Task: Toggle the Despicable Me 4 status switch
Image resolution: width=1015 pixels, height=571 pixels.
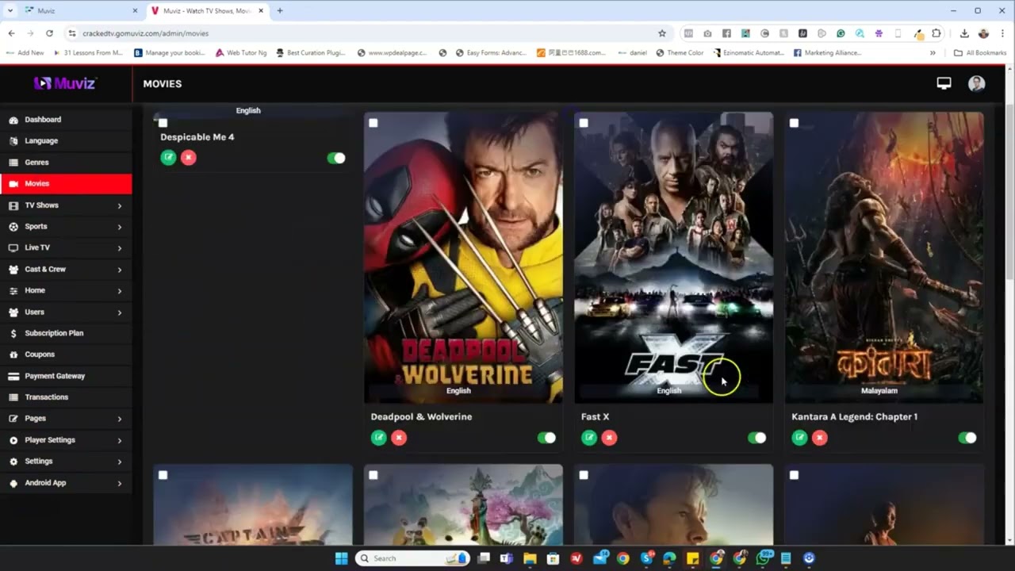Action: (336, 158)
